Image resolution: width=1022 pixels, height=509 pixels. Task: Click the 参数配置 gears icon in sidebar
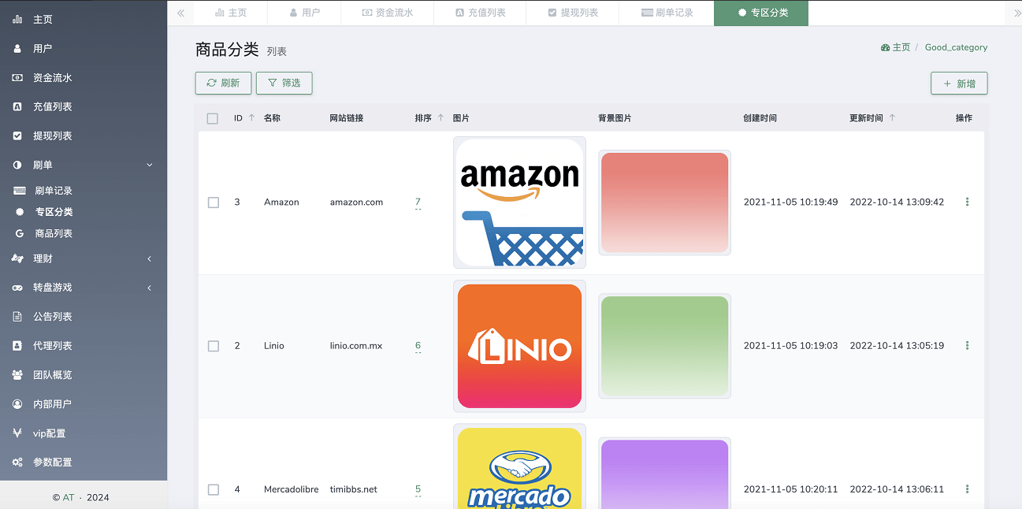pos(17,463)
